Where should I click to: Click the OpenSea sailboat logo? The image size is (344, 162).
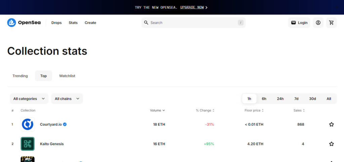pyautogui.click(x=11, y=22)
